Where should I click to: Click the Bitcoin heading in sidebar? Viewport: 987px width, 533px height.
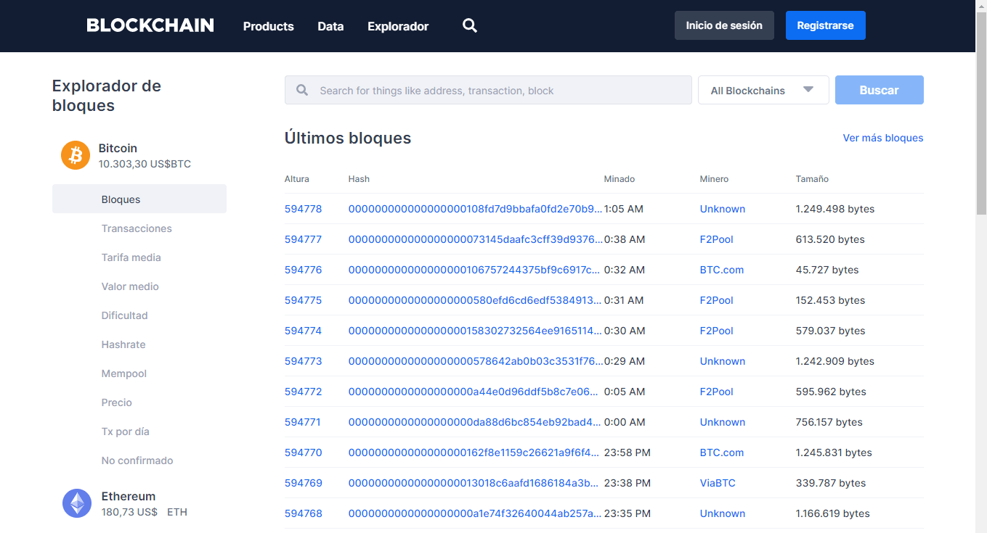coord(118,148)
